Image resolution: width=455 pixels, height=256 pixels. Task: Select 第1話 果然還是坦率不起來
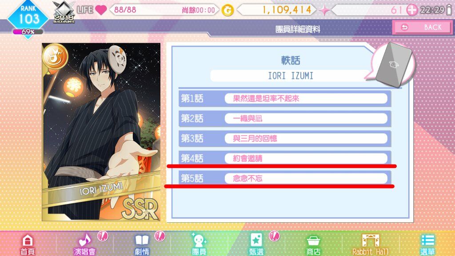point(285,98)
